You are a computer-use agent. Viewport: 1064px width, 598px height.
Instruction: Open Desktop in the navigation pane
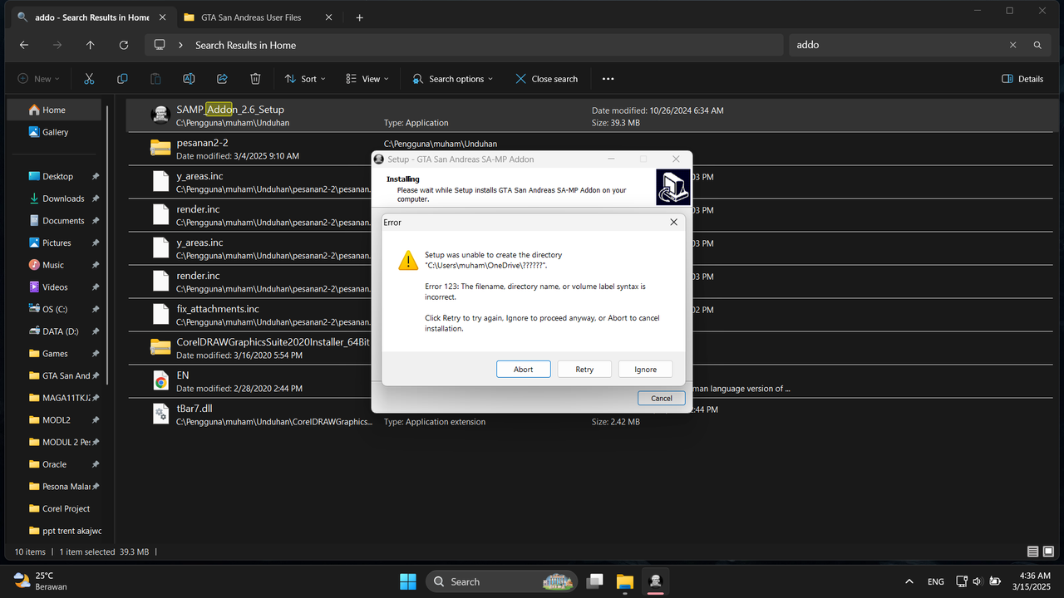tap(54, 176)
